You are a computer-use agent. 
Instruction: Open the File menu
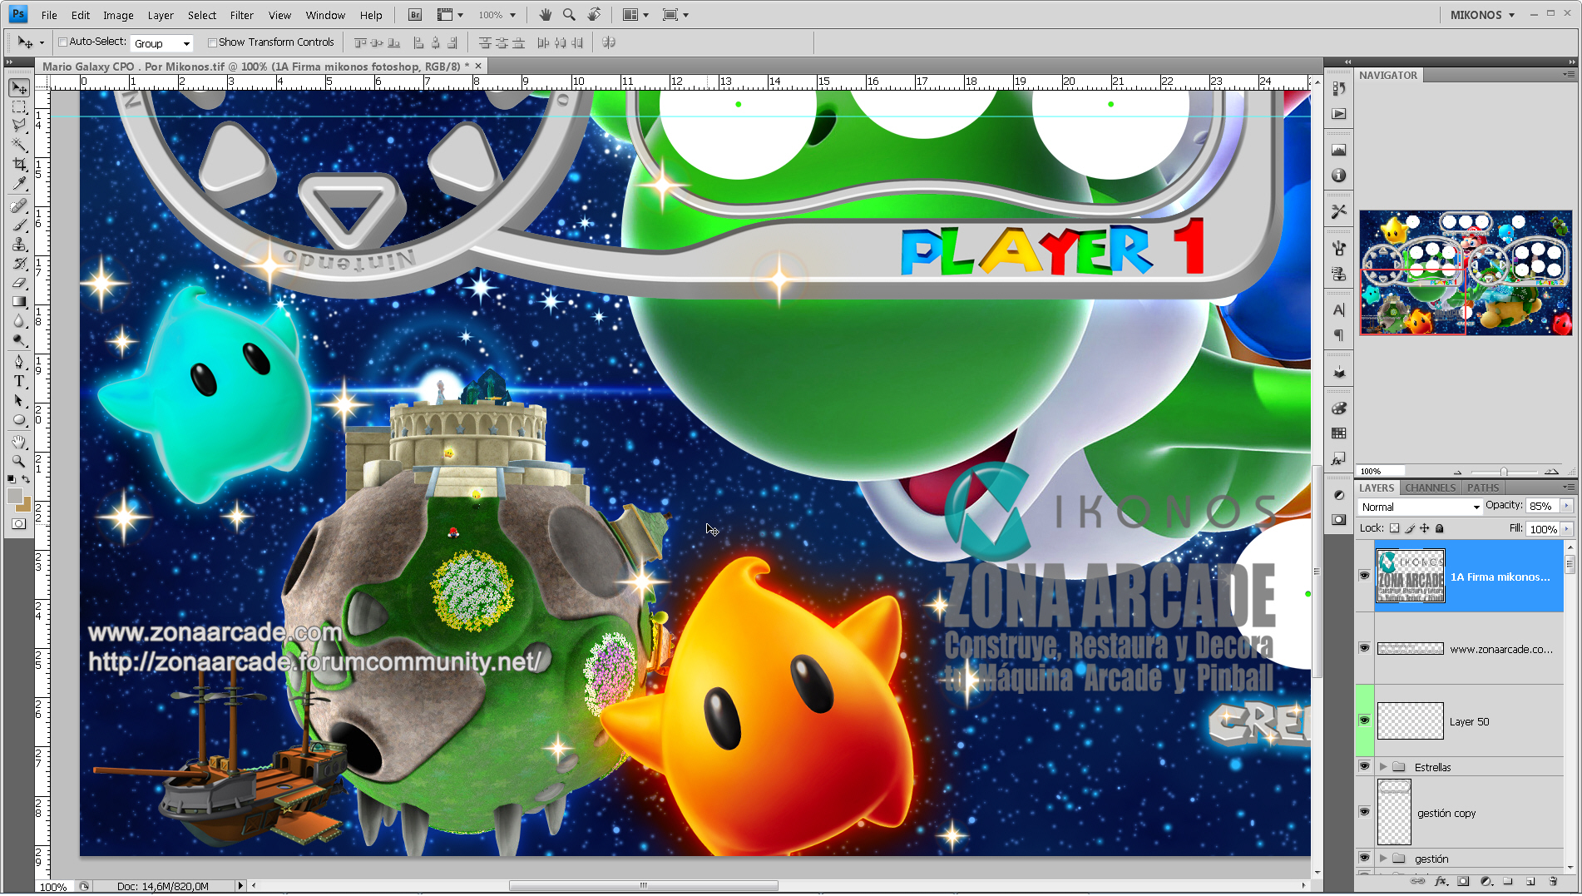(49, 15)
